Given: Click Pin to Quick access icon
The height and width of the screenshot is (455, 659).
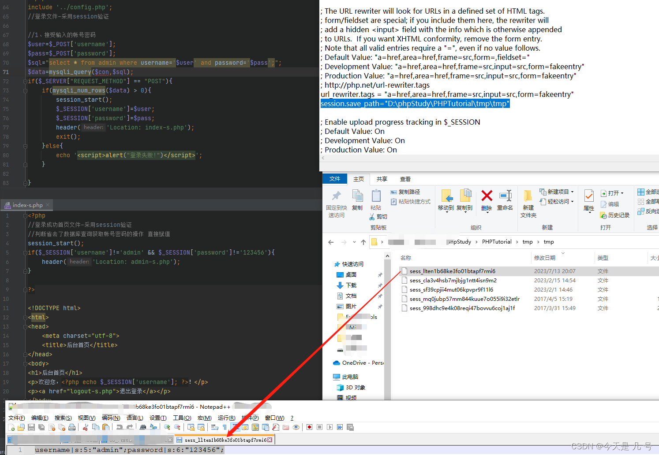Looking at the screenshot, I should click(337, 196).
